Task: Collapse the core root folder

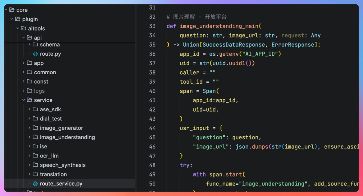Action: [x=6, y=10]
